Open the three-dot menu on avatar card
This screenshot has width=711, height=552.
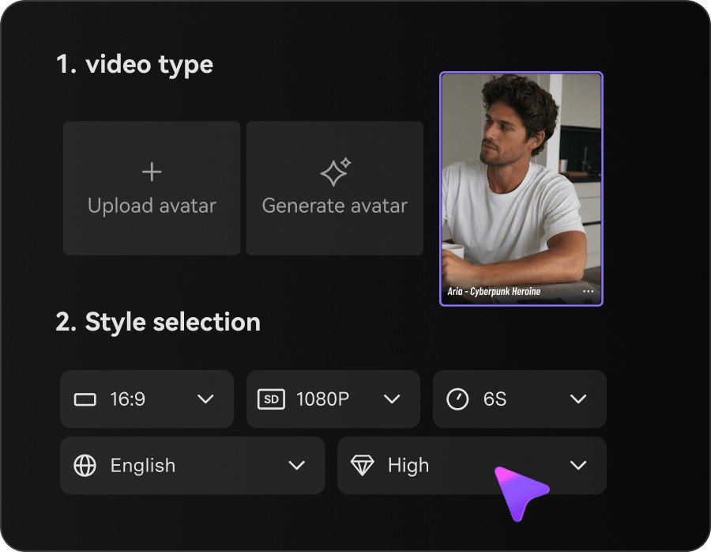click(588, 292)
